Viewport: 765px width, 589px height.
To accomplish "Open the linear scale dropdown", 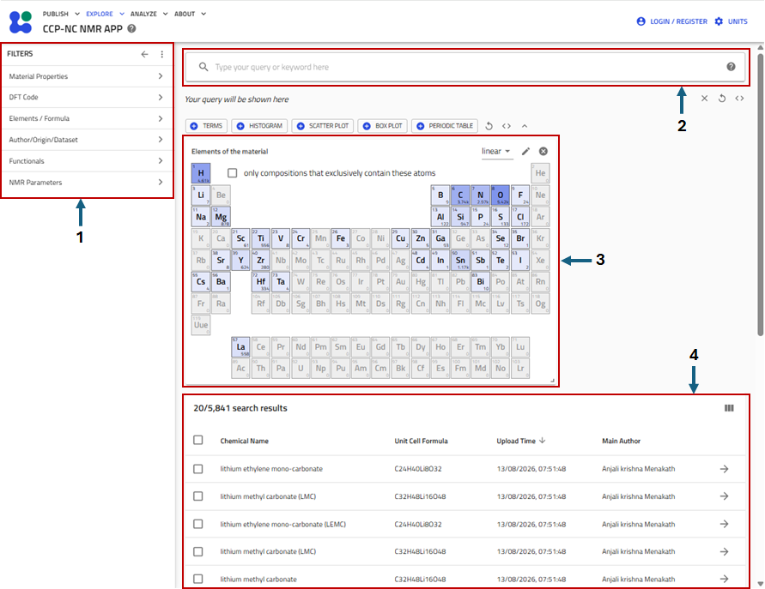I will pyautogui.click(x=496, y=152).
